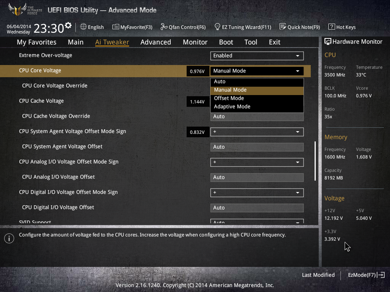Open the Tool tab
Image resolution: width=390 pixels, height=292 pixels.
pos(251,42)
